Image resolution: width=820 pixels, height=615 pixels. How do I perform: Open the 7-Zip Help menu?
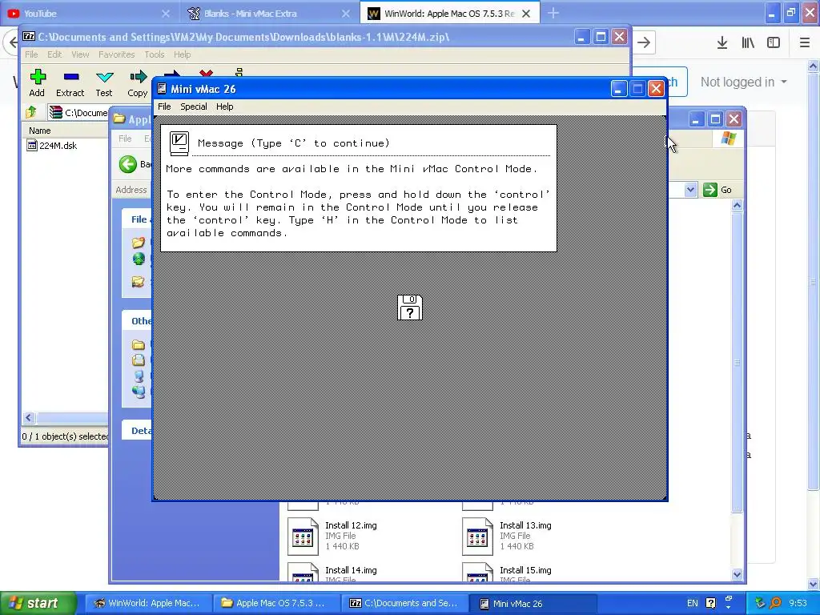(x=182, y=54)
